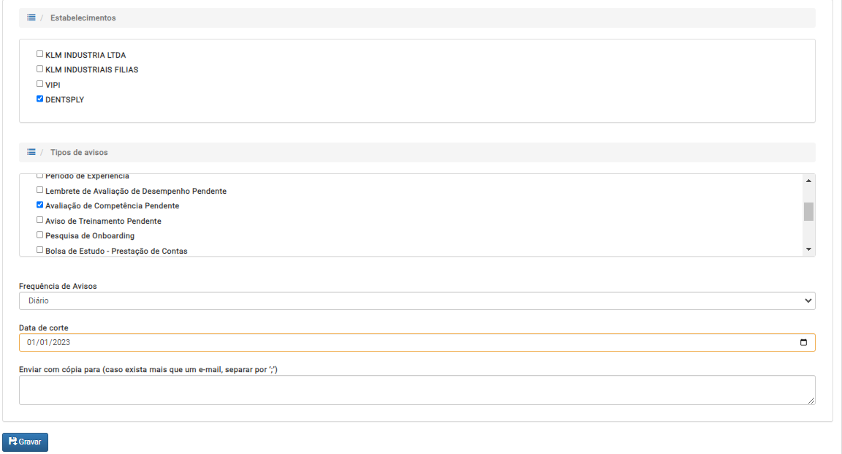Click the list icon beside Tipos de avisos
The width and height of the screenshot is (842, 454).
(31, 152)
